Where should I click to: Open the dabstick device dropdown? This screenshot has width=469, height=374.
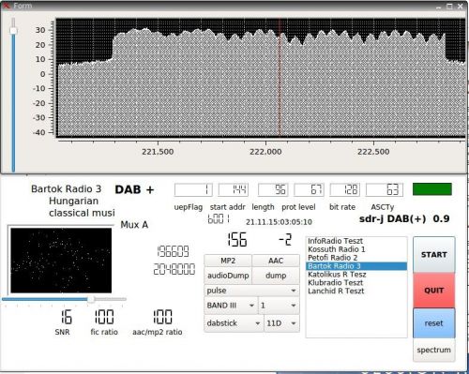[x=234, y=323]
